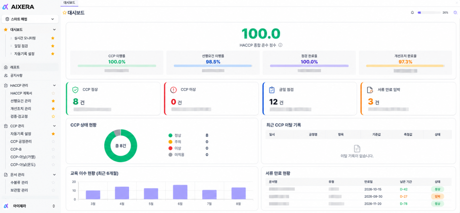Favorite CCP-B with its star
Viewport: 460px width, 213px height.
[53, 149]
